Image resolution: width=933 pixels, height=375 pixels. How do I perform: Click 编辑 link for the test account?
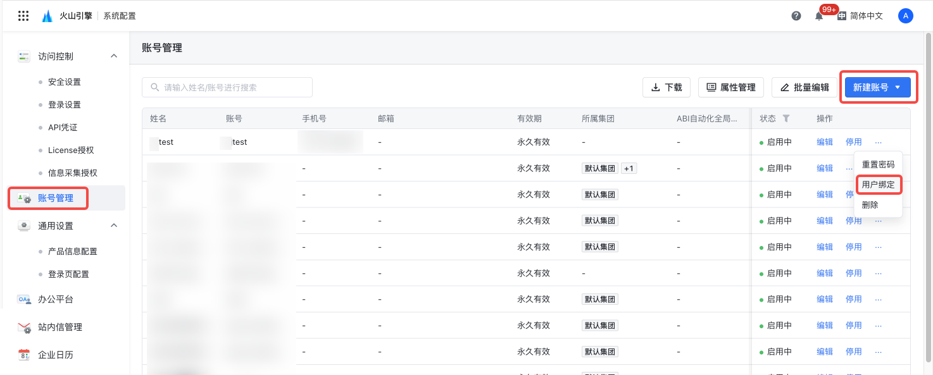825,142
